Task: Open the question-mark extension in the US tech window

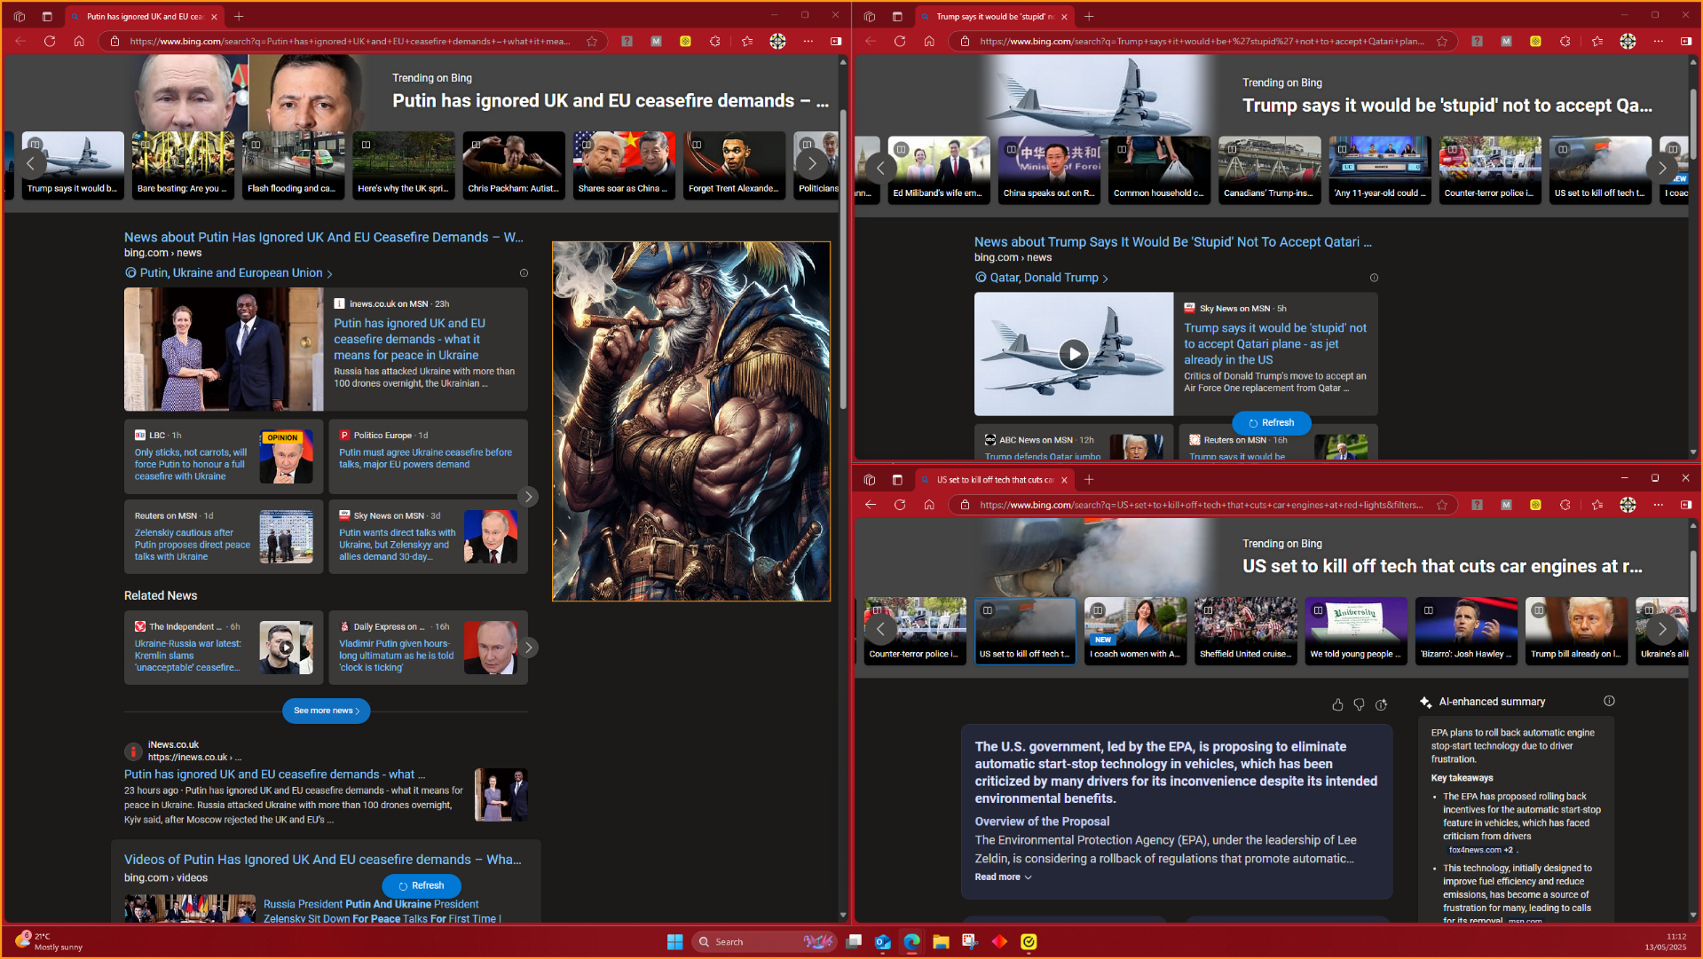Action: 1477,505
